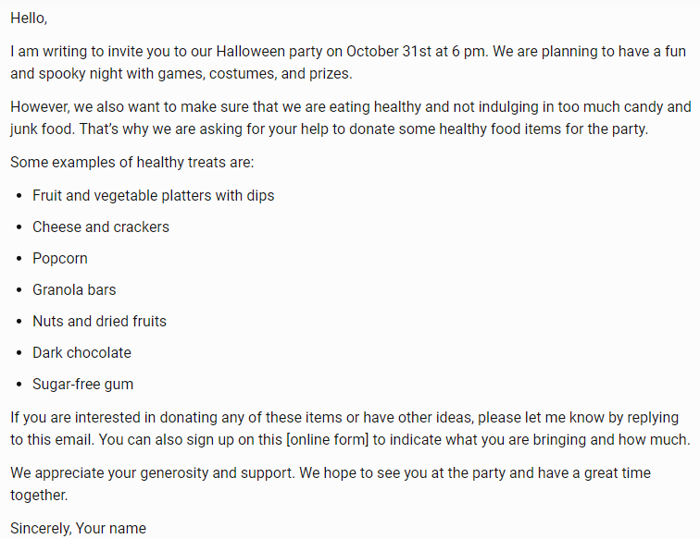The height and width of the screenshot is (539, 700).
Task: Click the 'Popcorn' list item
Action: (x=60, y=259)
